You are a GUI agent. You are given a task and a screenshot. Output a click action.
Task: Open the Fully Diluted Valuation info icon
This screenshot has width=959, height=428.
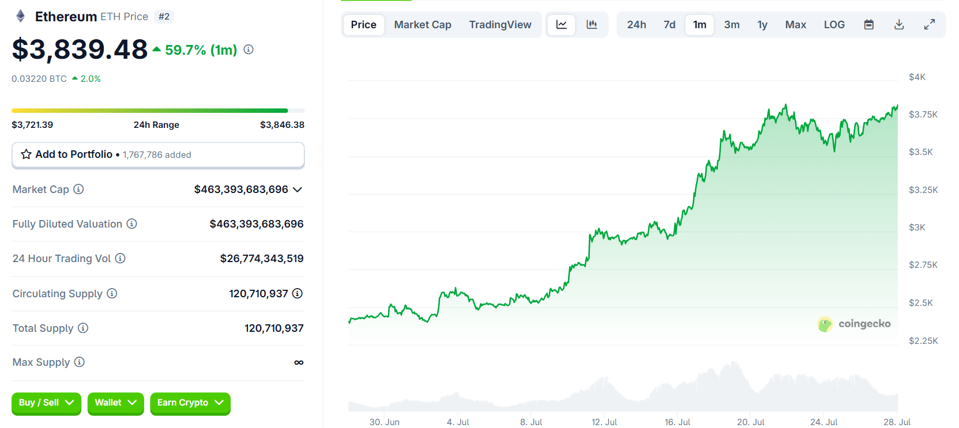(x=132, y=224)
